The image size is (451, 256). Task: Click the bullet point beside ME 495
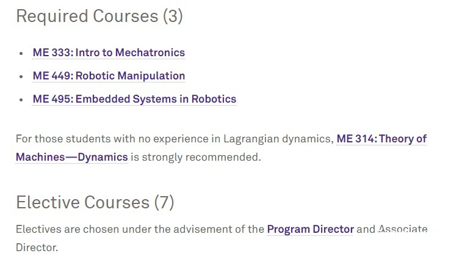21,100
